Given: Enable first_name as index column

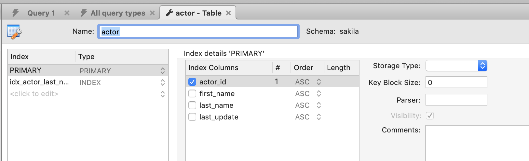Looking at the screenshot, I should pos(192,93).
